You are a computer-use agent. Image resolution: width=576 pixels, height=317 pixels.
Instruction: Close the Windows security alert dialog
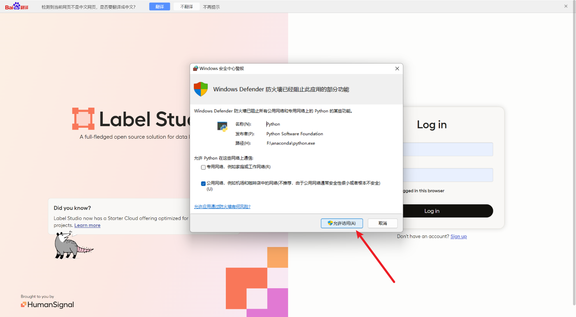point(397,68)
